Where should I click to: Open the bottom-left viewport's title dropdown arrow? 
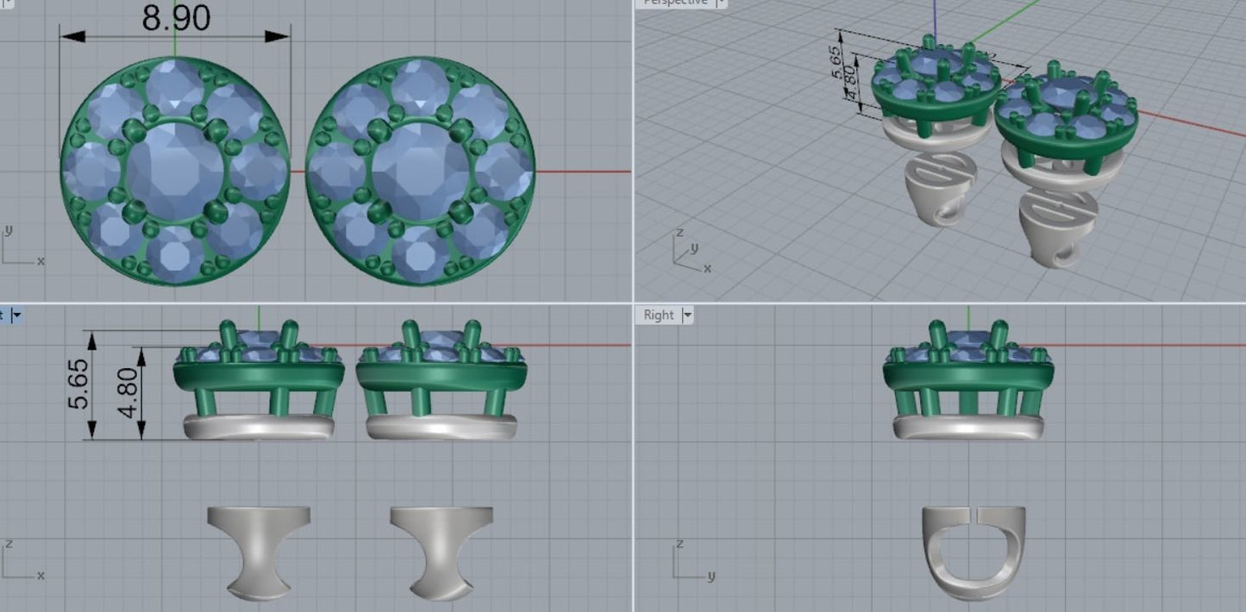click(15, 315)
